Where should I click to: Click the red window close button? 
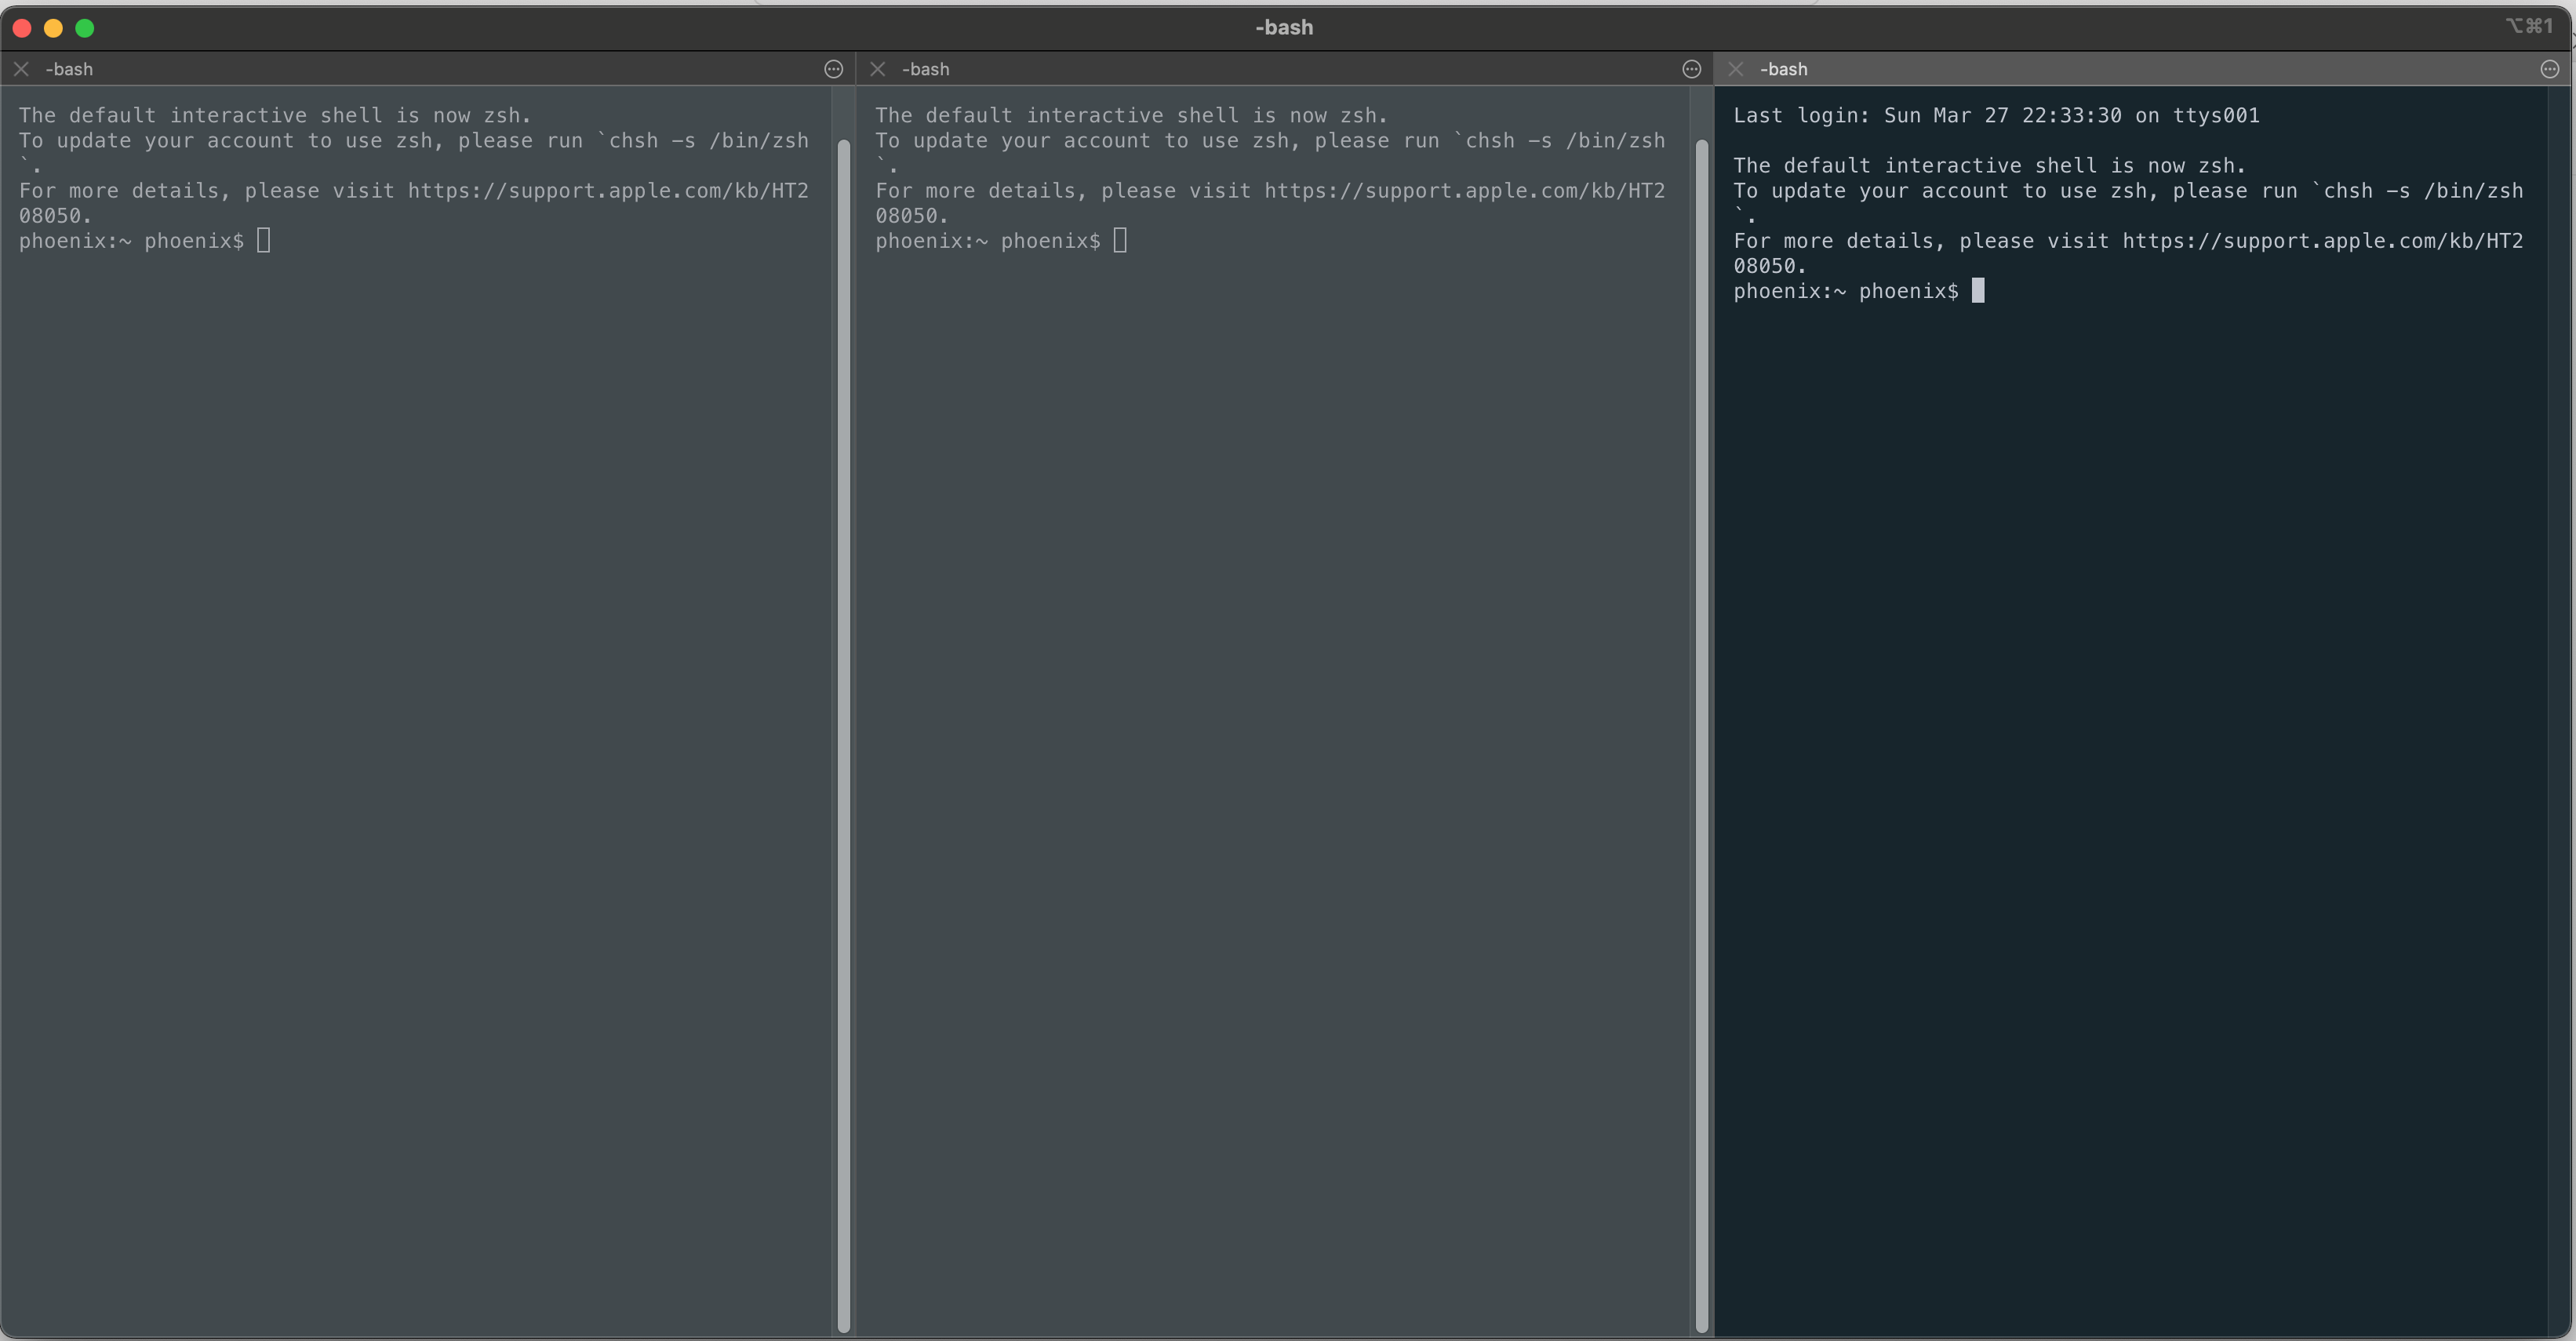(22, 28)
